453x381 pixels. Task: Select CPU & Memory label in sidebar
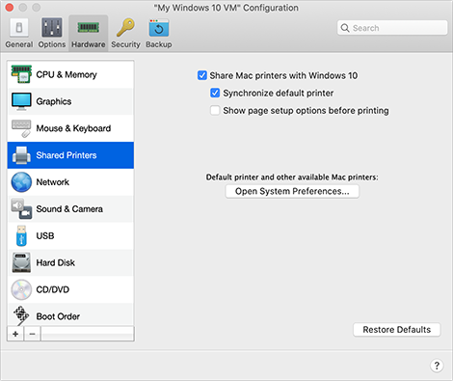(67, 74)
